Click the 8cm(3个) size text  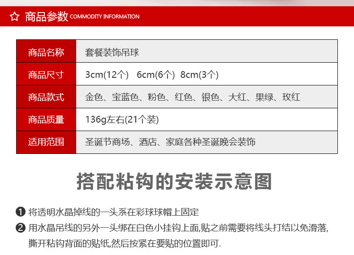[x=199, y=75]
